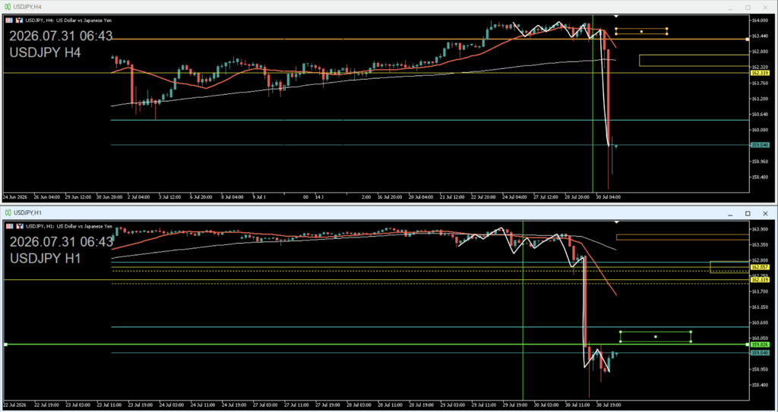
Task: Click the 162.557 yellow price label in H1 chart
Action: (x=760, y=267)
